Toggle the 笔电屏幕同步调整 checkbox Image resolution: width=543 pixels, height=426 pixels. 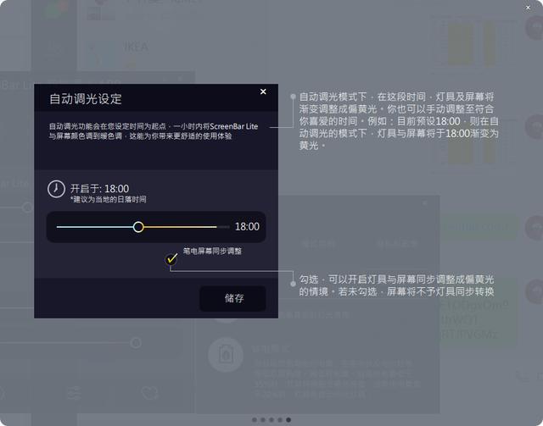pos(172,257)
